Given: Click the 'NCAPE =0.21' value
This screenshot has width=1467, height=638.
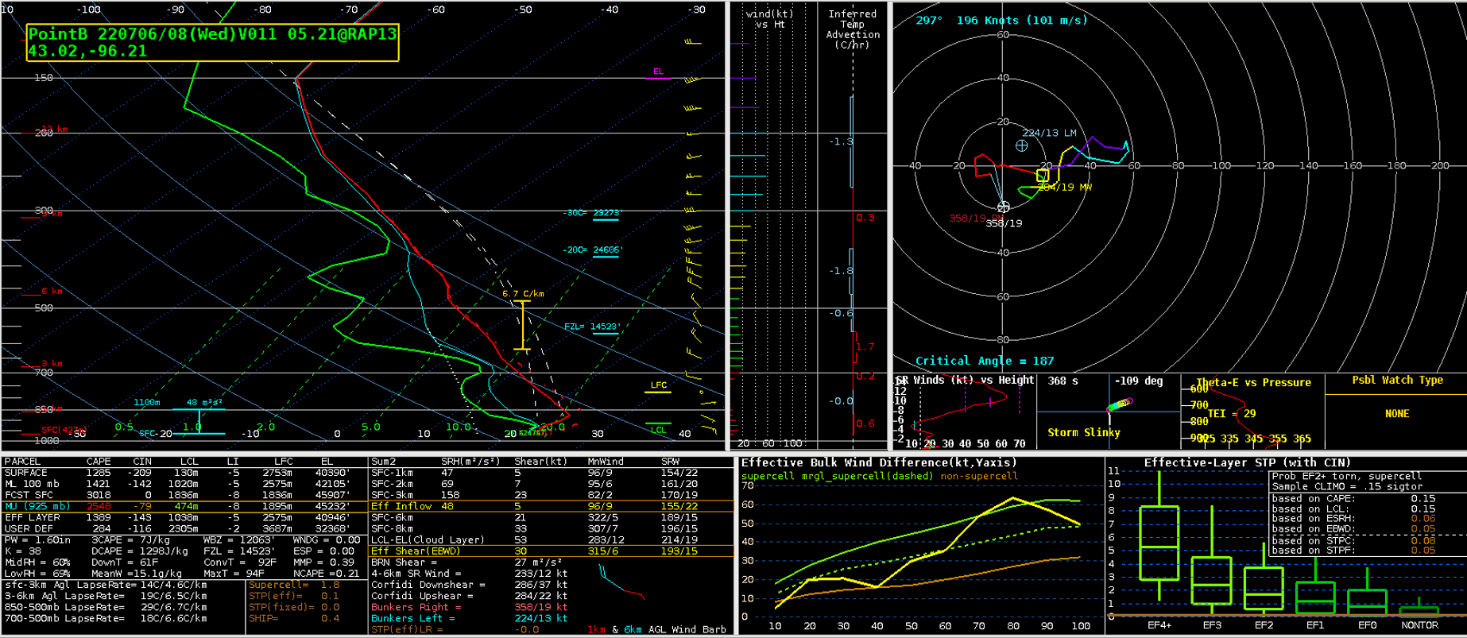Looking at the screenshot, I should coord(326,573).
